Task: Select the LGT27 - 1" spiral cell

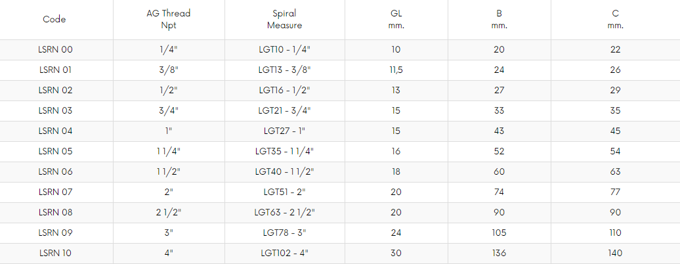Action: (284, 131)
